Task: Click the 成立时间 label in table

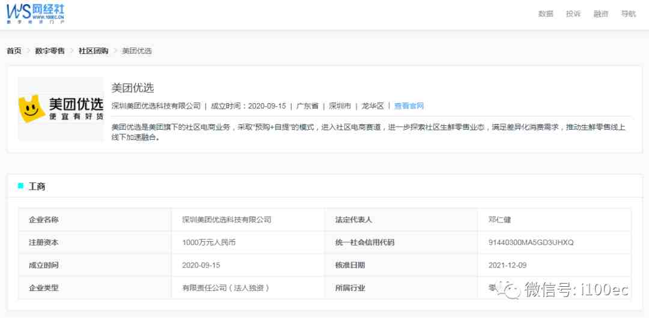Action: pos(95,265)
